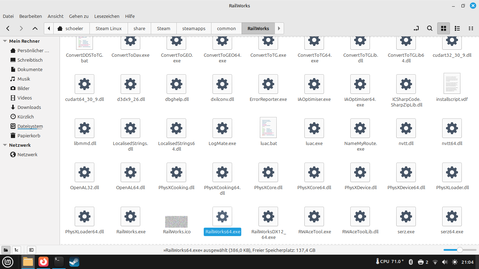Hide the sidebar
This screenshot has height=269, width=479.
click(x=31, y=250)
